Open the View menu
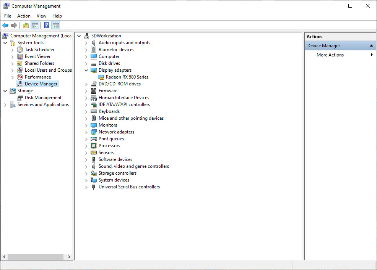 [41, 16]
